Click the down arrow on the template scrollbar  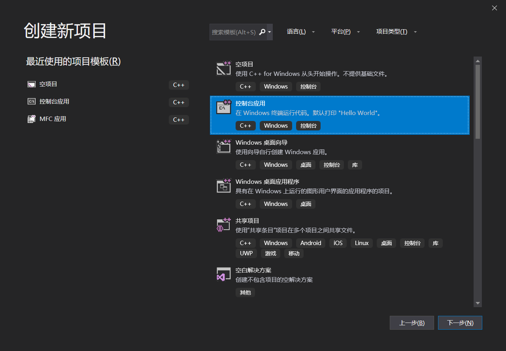(x=478, y=304)
